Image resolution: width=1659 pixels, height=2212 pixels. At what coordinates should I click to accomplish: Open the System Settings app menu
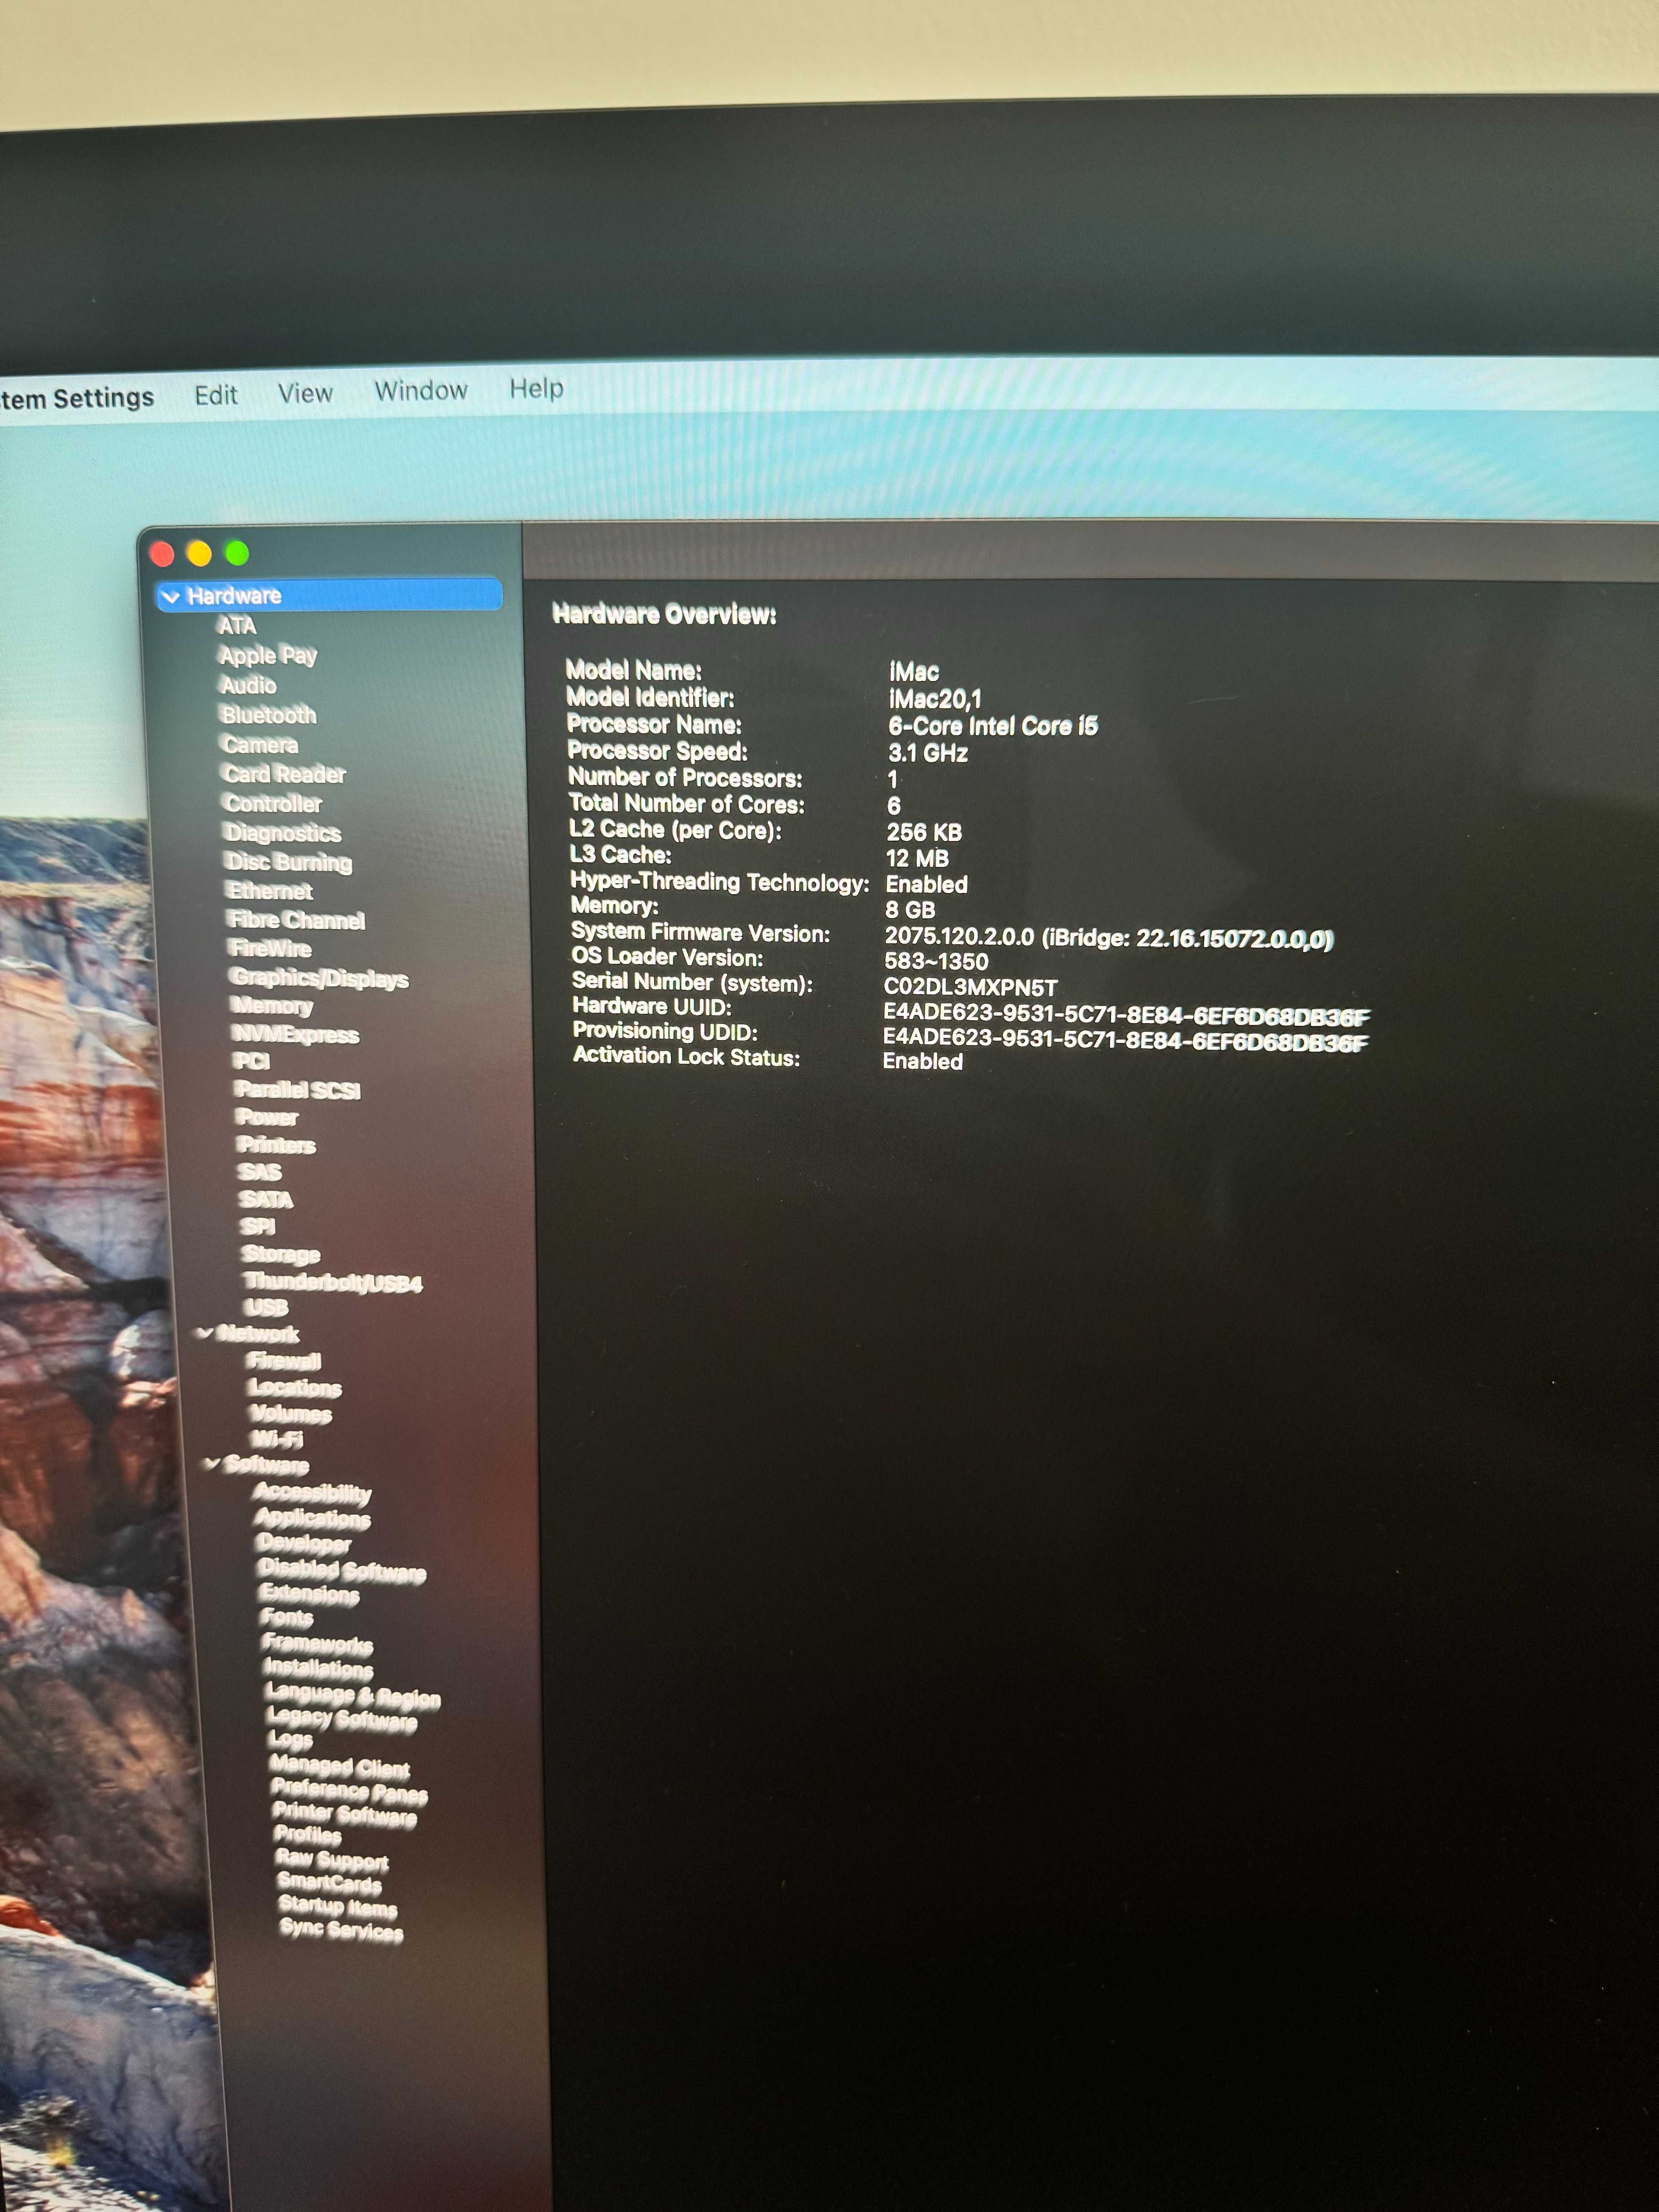coord(77,398)
